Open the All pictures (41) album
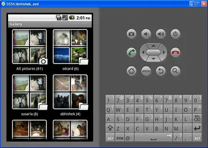Screen dimensions: 208x148 [29, 46]
